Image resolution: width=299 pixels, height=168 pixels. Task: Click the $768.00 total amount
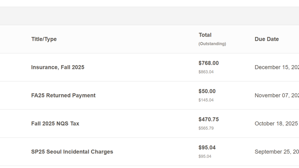point(208,63)
